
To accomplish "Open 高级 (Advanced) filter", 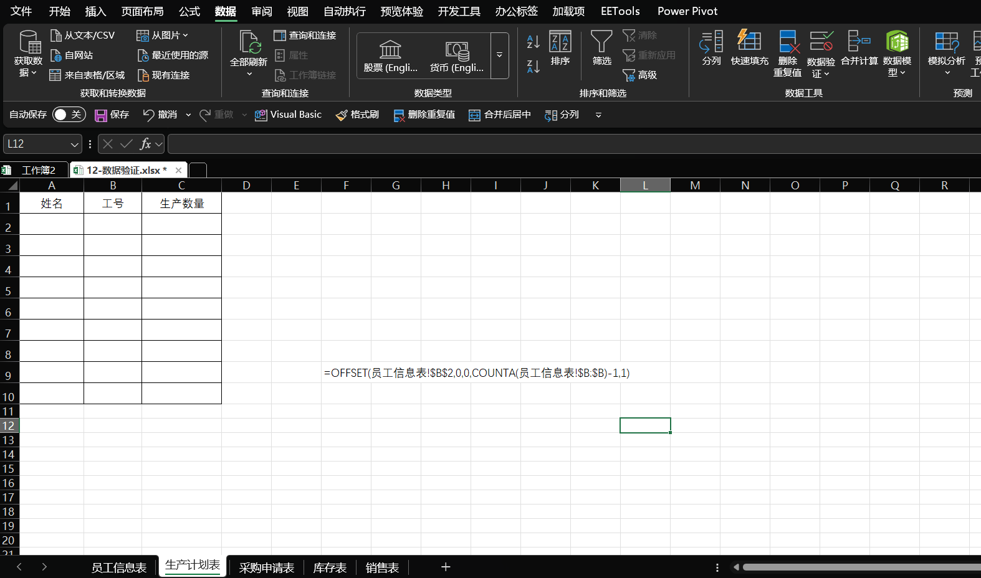I will (x=640, y=75).
